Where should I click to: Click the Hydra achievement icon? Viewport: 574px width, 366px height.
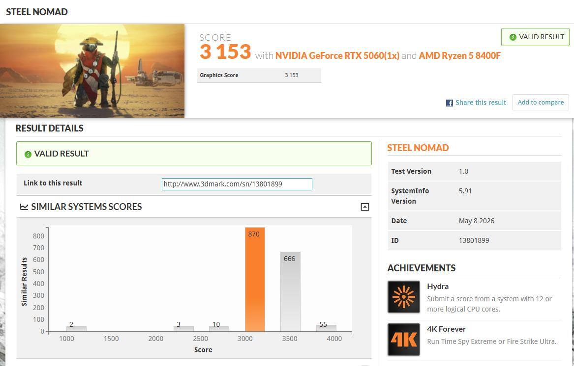pyautogui.click(x=404, y=297)
